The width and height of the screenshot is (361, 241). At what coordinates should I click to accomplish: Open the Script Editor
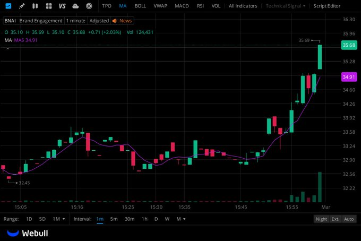pyautogui.click(x=326, y=6)
